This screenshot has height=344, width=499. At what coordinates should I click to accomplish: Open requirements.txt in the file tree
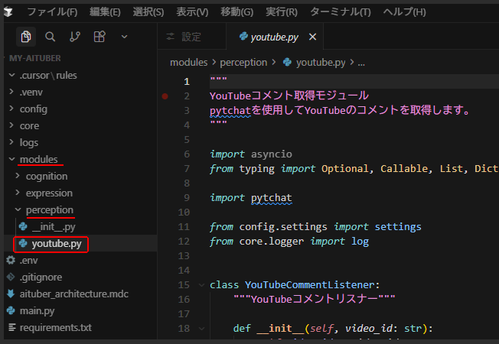point(55,328)
